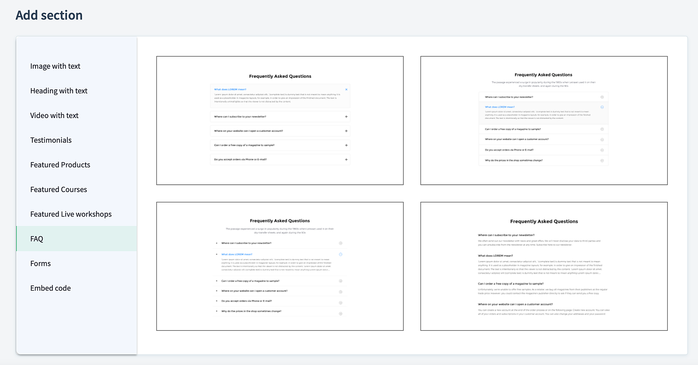Click plus icon beside free magazine copy, first template
698x365 pixels.
pos(346,145)
